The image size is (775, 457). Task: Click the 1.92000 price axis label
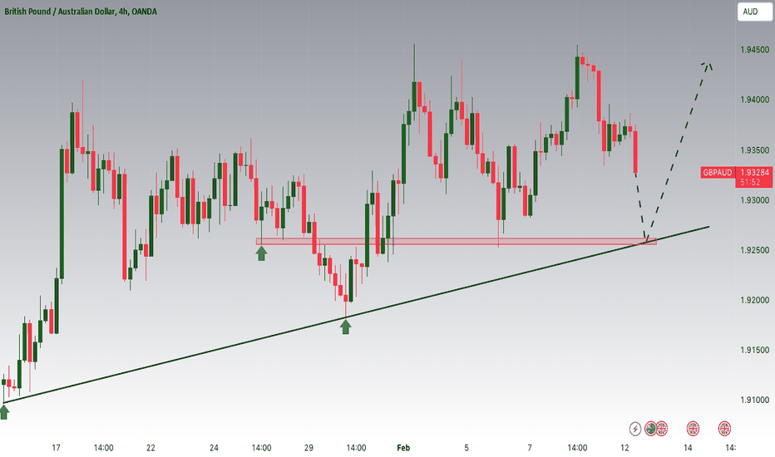pyautogui.click(x=754, y=300)
